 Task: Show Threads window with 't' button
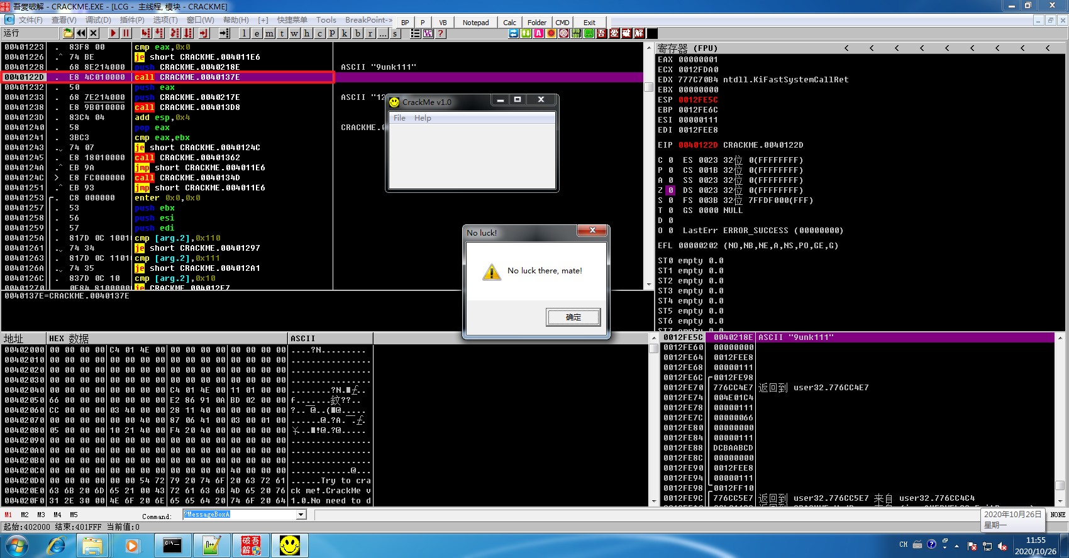(x=282, y=33)
